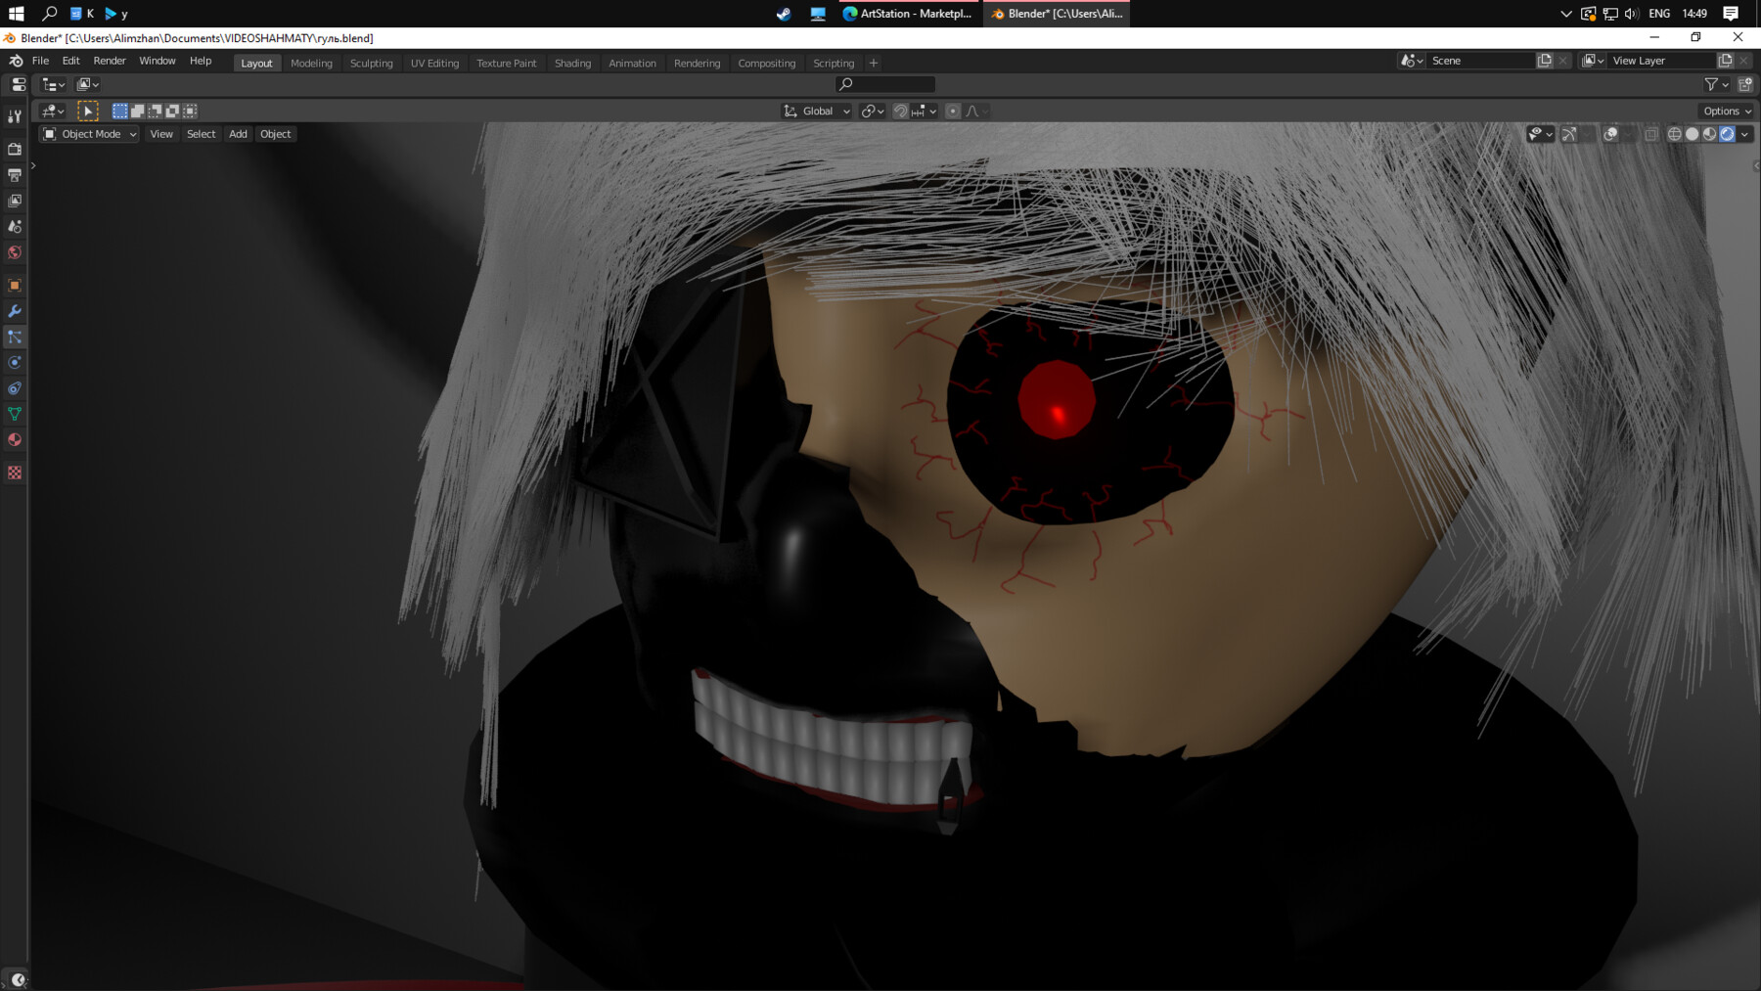Click the new scene icon

click(1545, 61)
